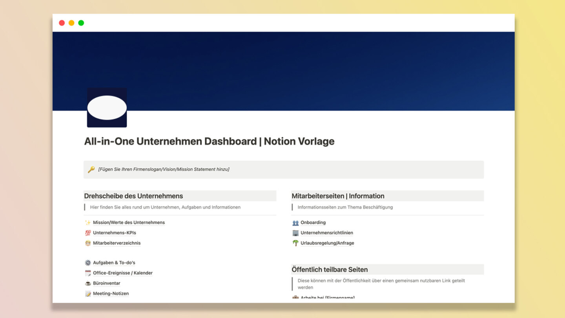
Task: Click the heading Öffentlich teilbare Seiten
Action: 330,270
